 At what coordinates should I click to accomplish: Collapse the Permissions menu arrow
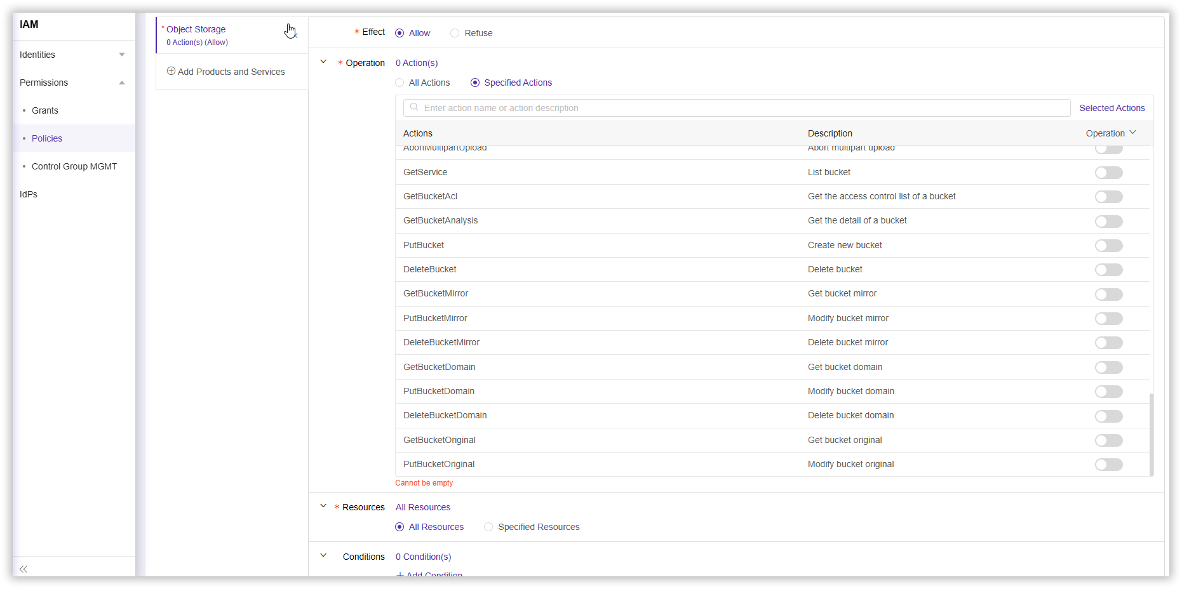122,83
